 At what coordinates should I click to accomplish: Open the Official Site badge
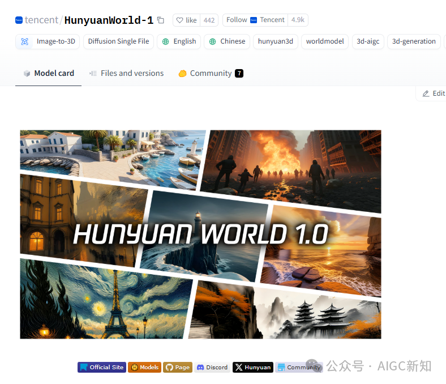pos(102,368)
